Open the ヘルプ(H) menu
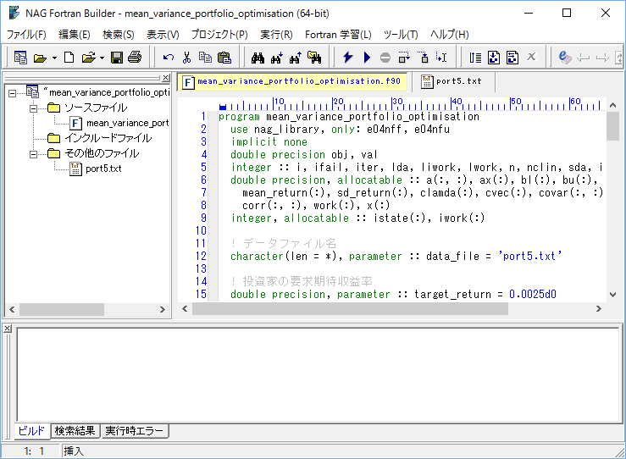 pyautogui.click(x=449, y=35)
